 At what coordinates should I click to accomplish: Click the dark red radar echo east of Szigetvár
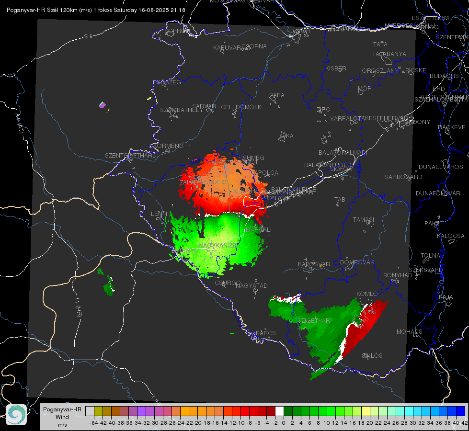(363, 329)
